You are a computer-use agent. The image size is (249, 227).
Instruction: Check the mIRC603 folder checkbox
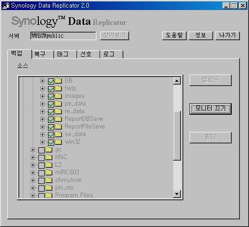point(41,173)
